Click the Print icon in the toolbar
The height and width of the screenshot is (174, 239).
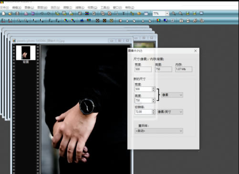tap(26, 13)
